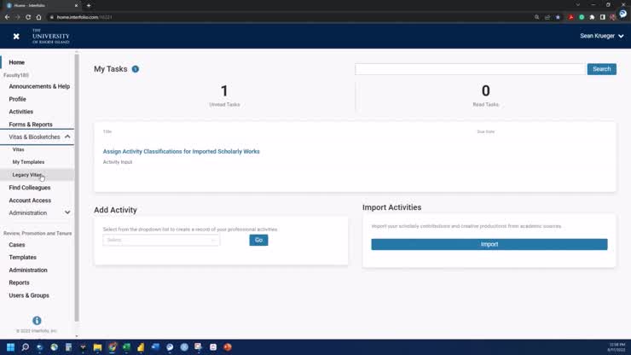Open Assign Activity Classifications for Imported Scholarly Works
Image resolution: width=631 pixels, height=355 pixels.
click(181, 152)
